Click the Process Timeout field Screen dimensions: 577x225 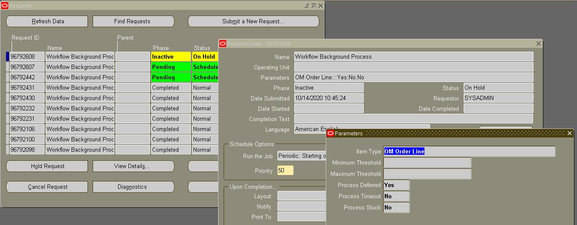tap(396, 196)
